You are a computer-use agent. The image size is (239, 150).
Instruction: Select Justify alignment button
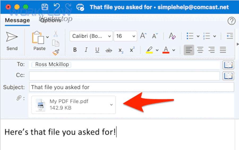(223, 50)
